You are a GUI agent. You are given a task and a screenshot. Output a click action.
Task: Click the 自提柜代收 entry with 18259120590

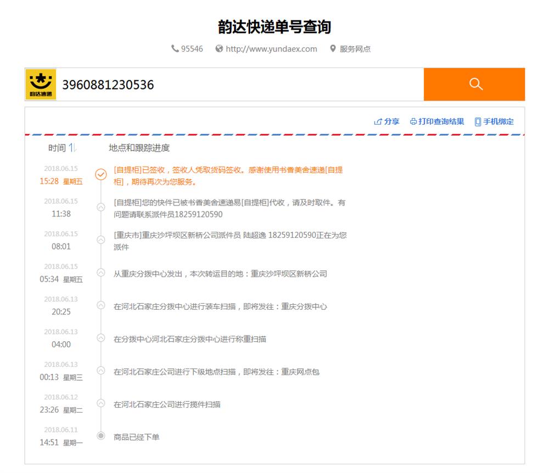pos(229,208)
